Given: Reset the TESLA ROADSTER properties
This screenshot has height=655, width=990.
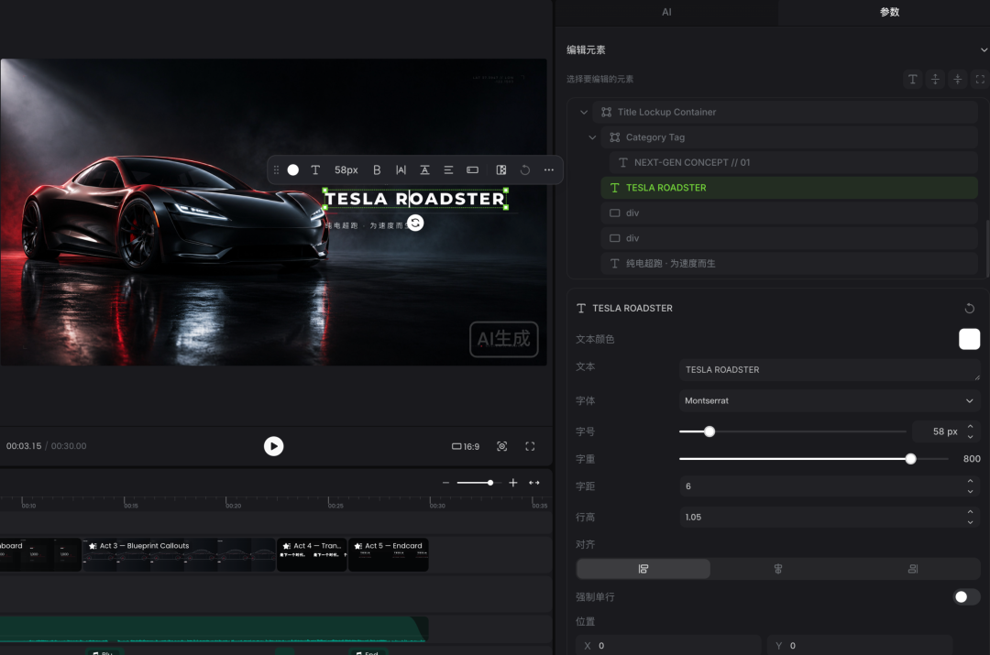Looking at the screenshot, I should [969, 308].
